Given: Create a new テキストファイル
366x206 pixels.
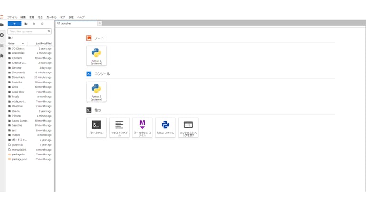Looking at the screenshot, I should click(x=119, y=128).
